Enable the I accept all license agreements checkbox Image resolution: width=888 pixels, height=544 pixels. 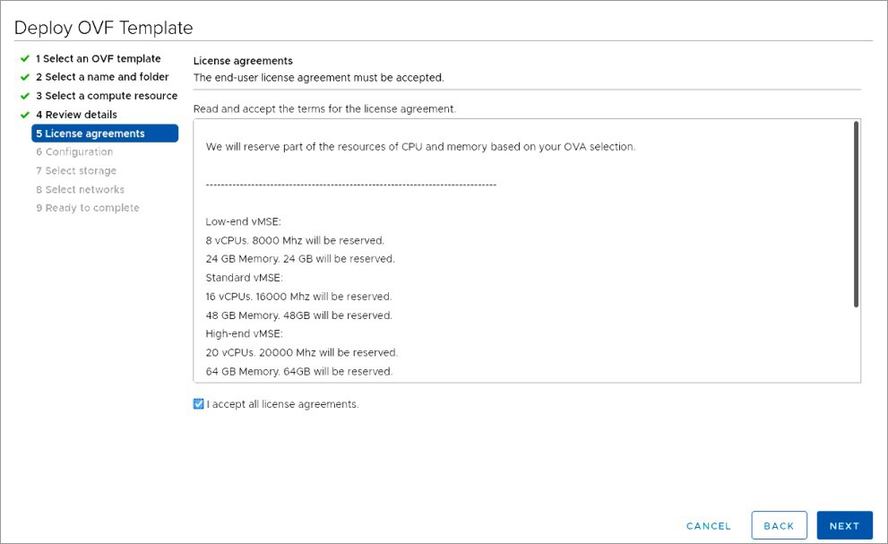(x=199, y=404)
